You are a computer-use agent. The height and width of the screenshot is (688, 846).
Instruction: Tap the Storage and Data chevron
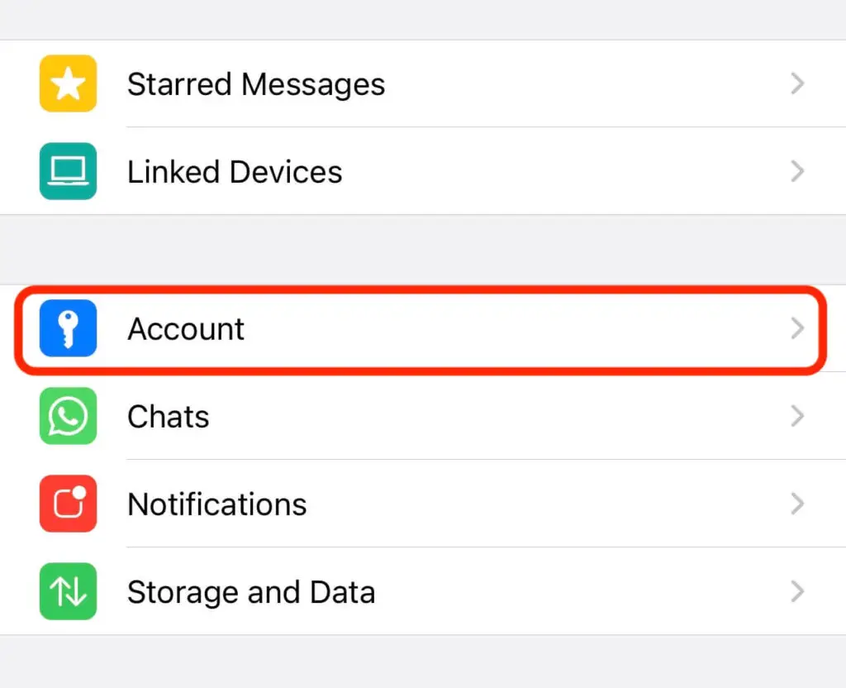[x=797, y=591]
